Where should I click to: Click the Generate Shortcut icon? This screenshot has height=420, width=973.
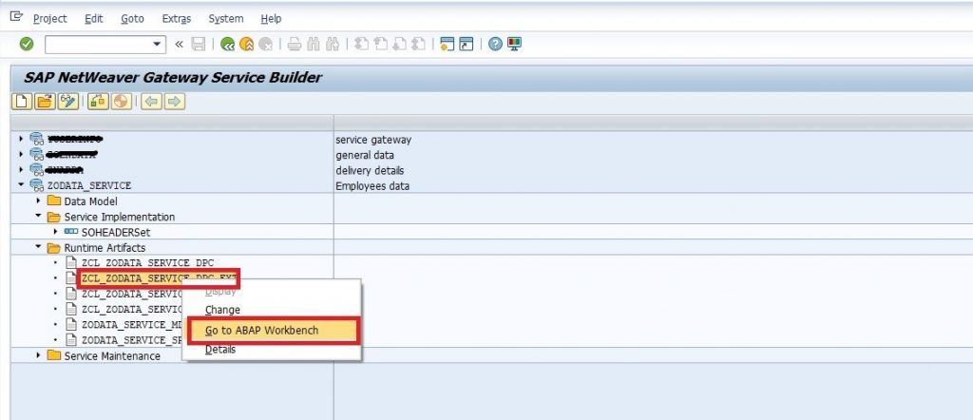pyautogui.click(x=466, y=44)
